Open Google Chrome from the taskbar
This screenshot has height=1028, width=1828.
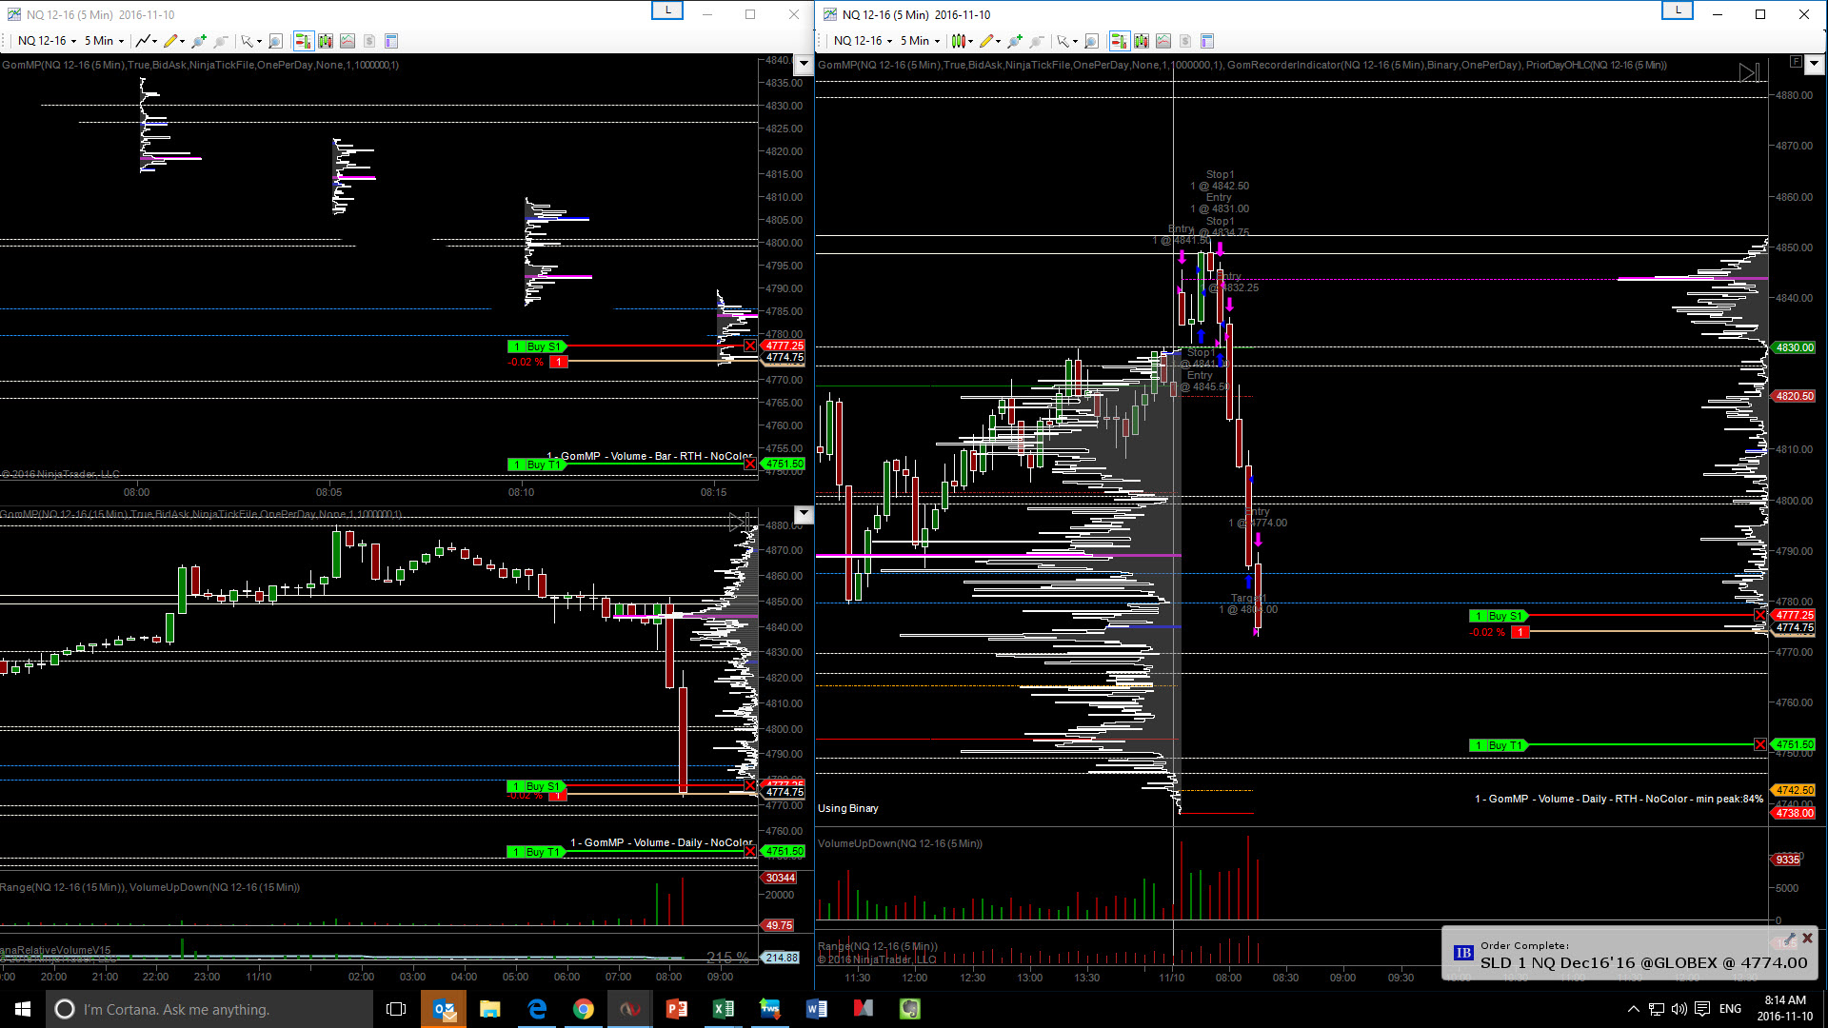[584, 1009]
